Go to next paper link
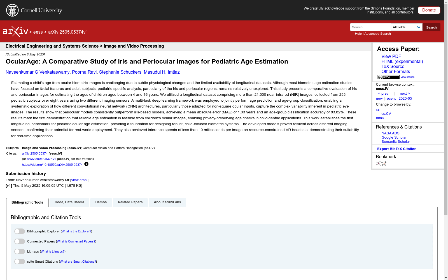Viewport: 448px width, 280px height. point(405,94)
